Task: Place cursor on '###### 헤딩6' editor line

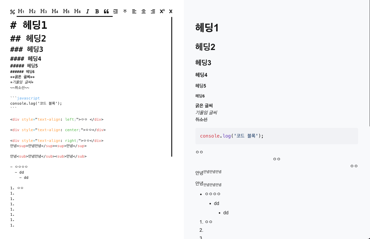Action: click(22, 72)
